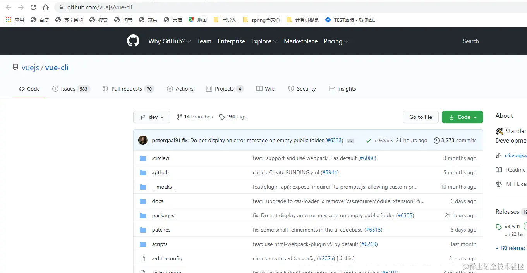
Task: Expand the Explore menu
Action: (x=264, y=41)
